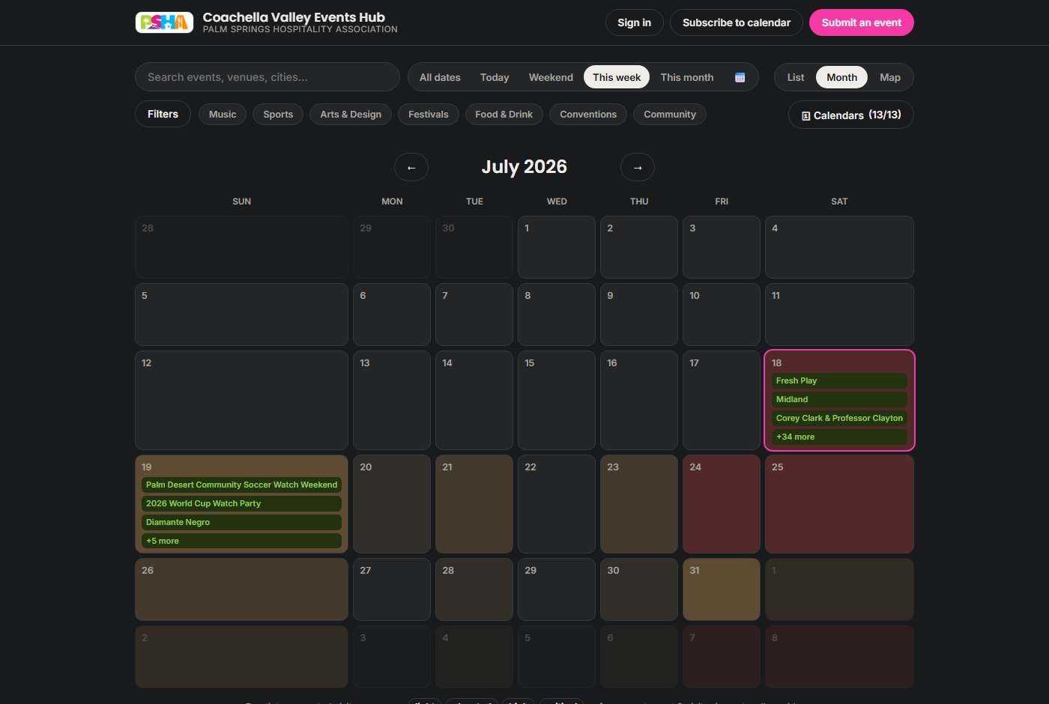1049x704 pixels.
Task: Open Corey Clark & Professor Clayton event
Action: tap(839, 419)
